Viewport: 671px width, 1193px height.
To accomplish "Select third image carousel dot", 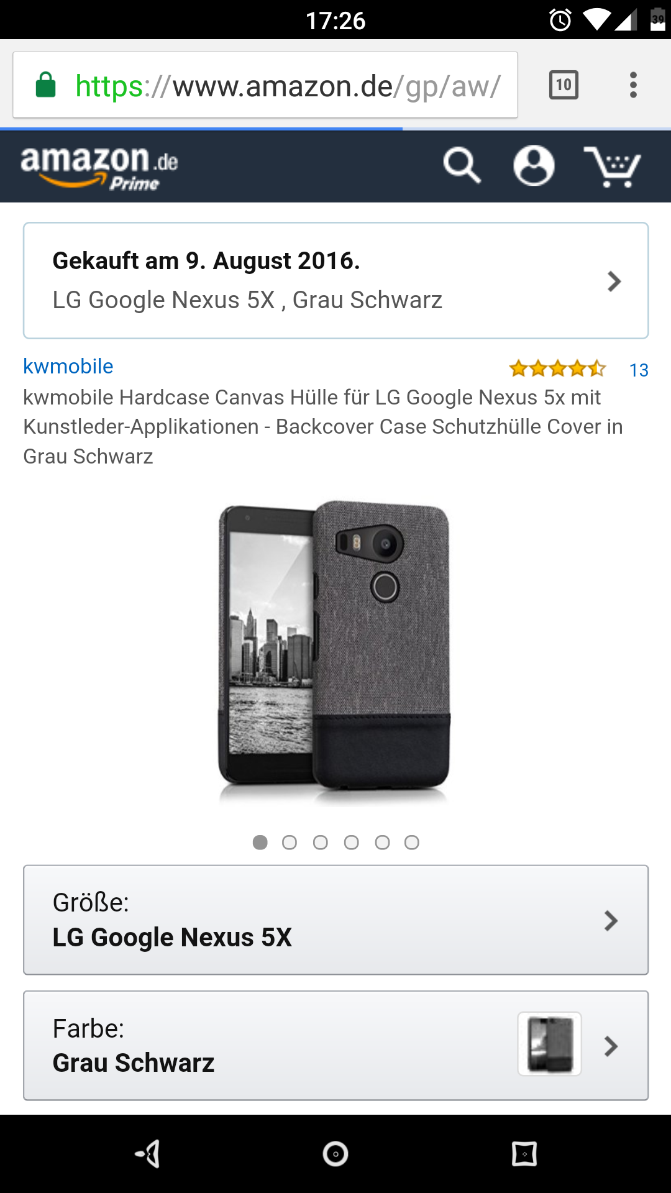I will [321, 843].
